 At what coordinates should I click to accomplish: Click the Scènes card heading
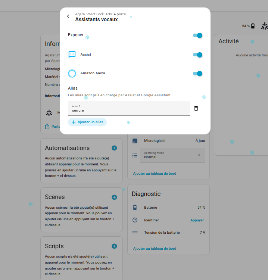pyautogui.click(x=54, y=197)
